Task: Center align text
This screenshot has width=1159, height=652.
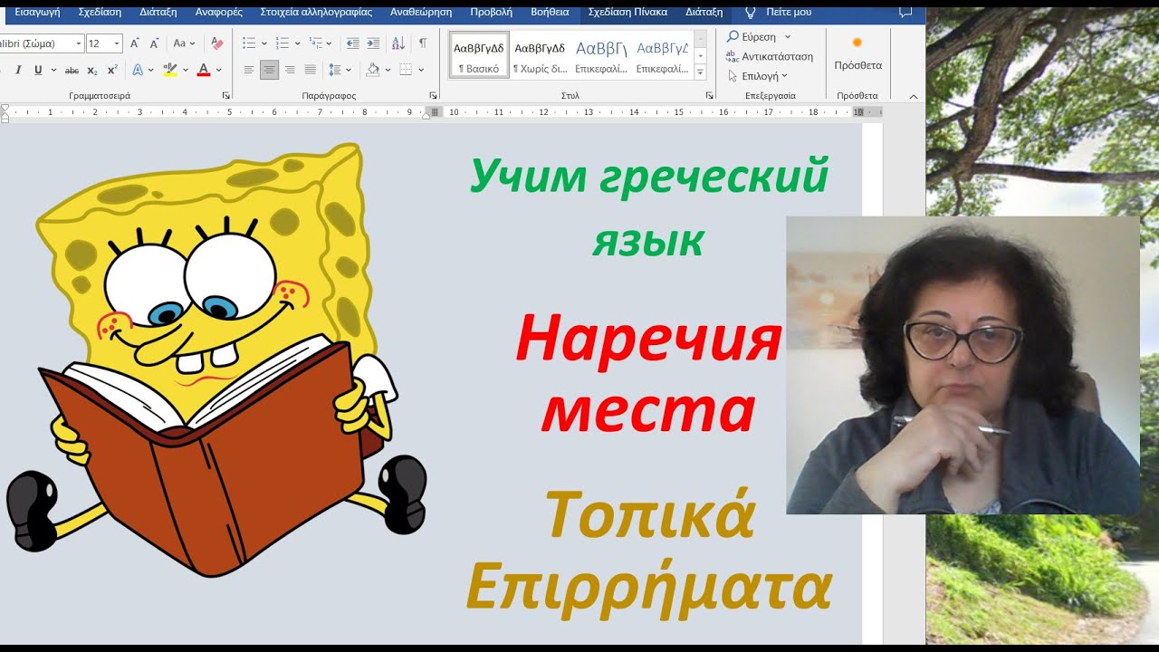Action: 269,70
